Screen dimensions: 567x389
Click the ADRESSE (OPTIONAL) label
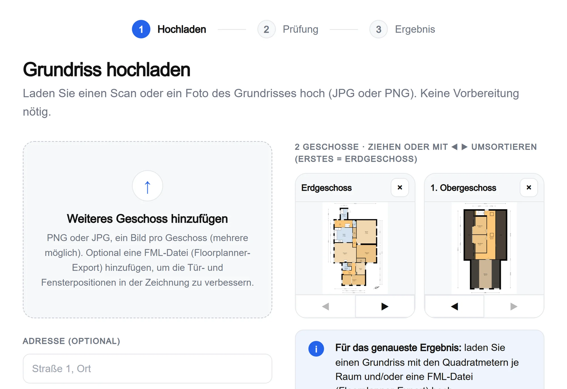(71, 341)
